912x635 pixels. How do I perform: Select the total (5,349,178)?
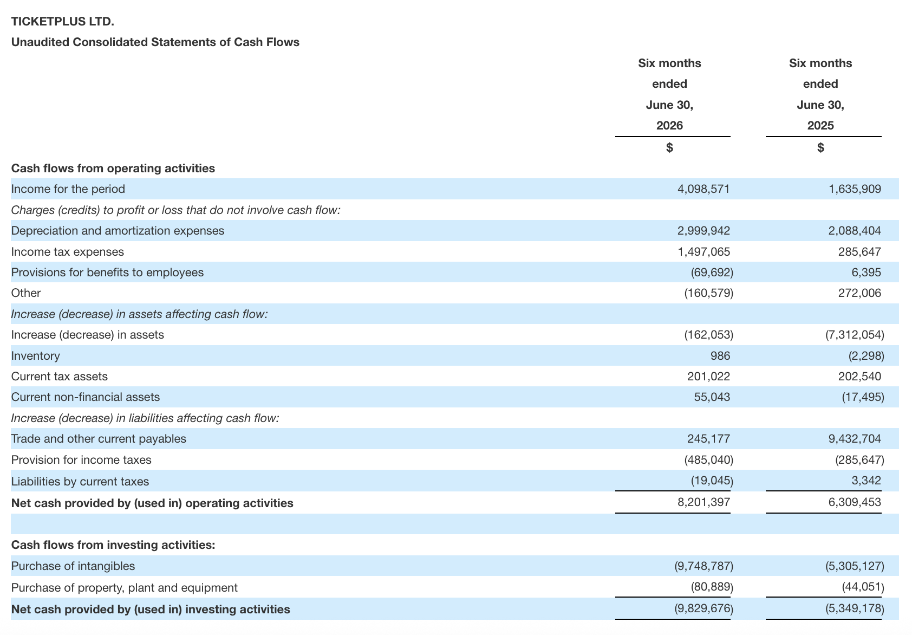(x=855, y=608)
